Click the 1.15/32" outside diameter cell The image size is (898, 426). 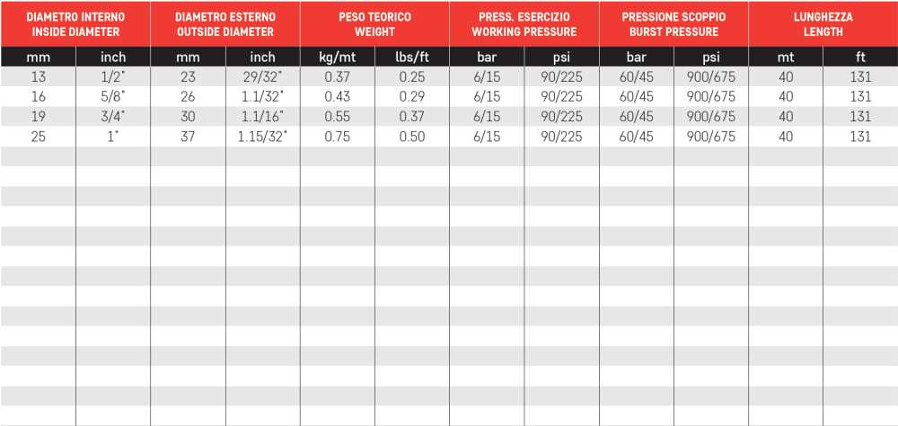(262, 137)
